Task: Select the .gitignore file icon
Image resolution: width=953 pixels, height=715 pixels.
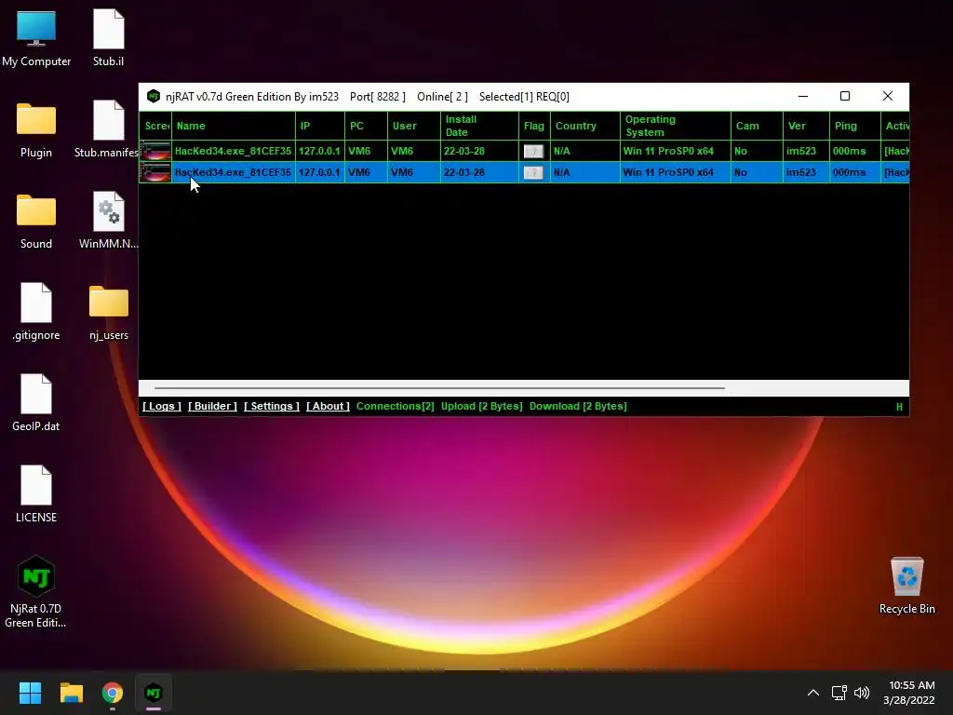Action: click(36, 312)
